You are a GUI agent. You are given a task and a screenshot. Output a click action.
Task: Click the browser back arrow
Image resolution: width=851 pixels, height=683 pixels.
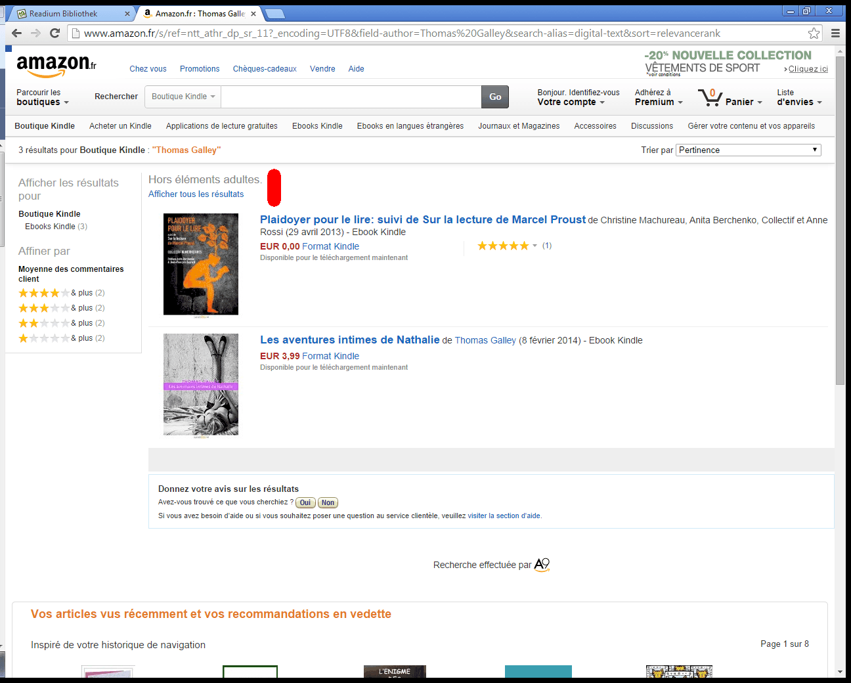click(x=17, y=33)
